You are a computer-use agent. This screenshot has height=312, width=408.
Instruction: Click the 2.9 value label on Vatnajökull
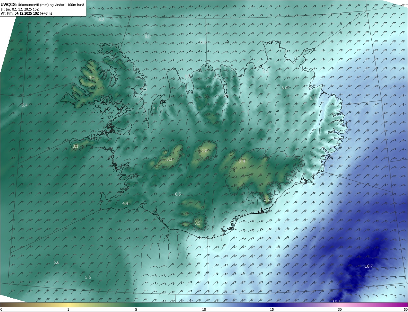[x=242, y=162]
